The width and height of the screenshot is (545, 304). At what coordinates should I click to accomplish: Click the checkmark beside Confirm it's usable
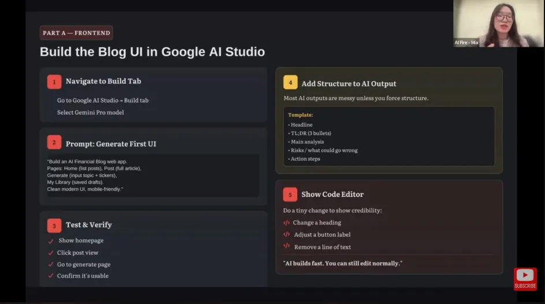(51, 276)
